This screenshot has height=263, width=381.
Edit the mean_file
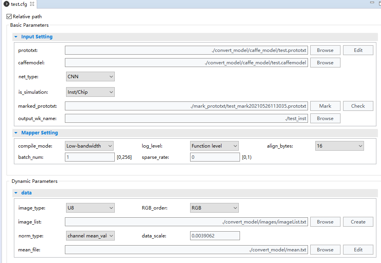pyautogui.click(x=358, y=249)
